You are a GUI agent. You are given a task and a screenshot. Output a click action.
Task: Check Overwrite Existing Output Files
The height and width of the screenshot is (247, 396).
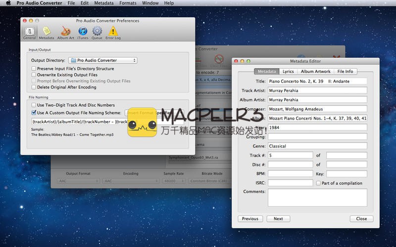(x=34, y=75)
